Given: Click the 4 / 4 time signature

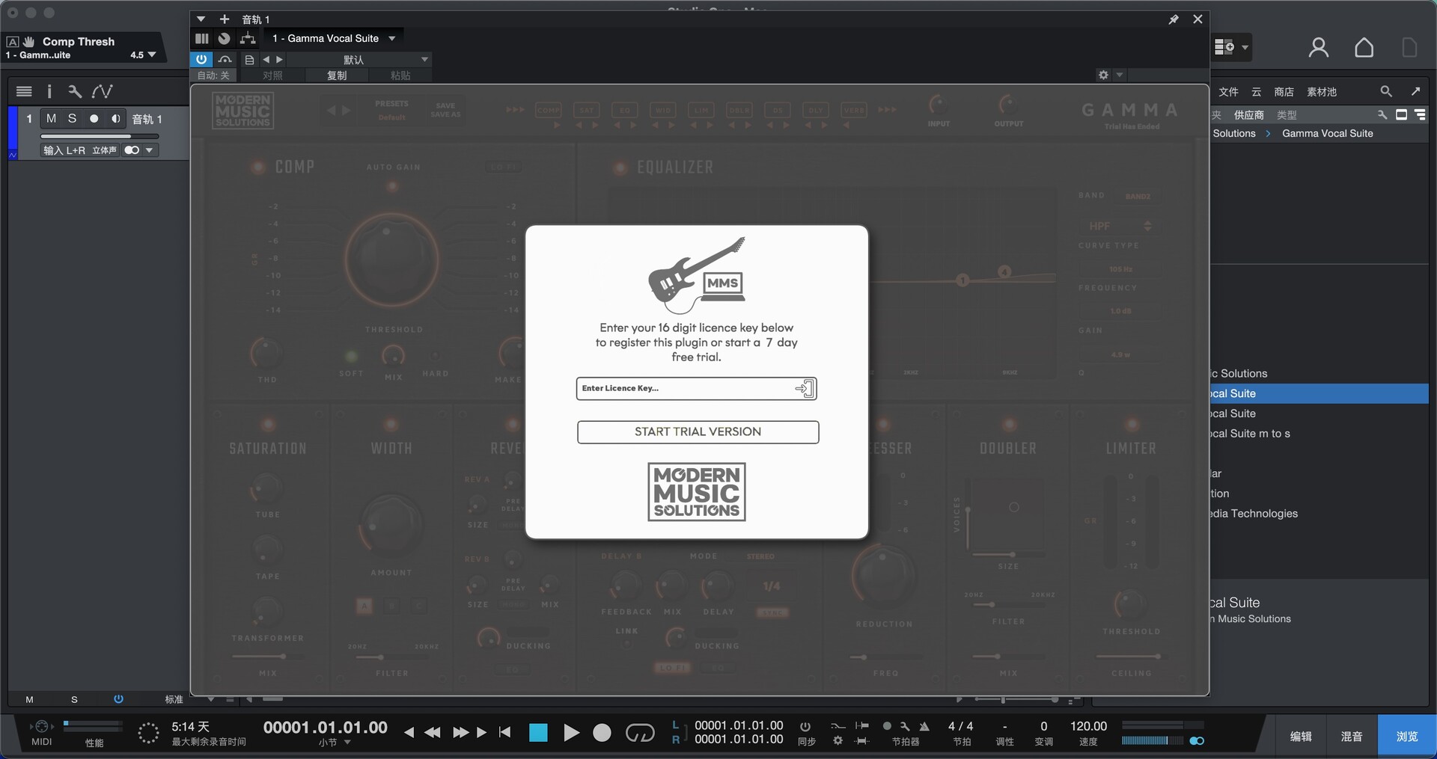Looking at the screenshot, I should [x=961, y=726].
